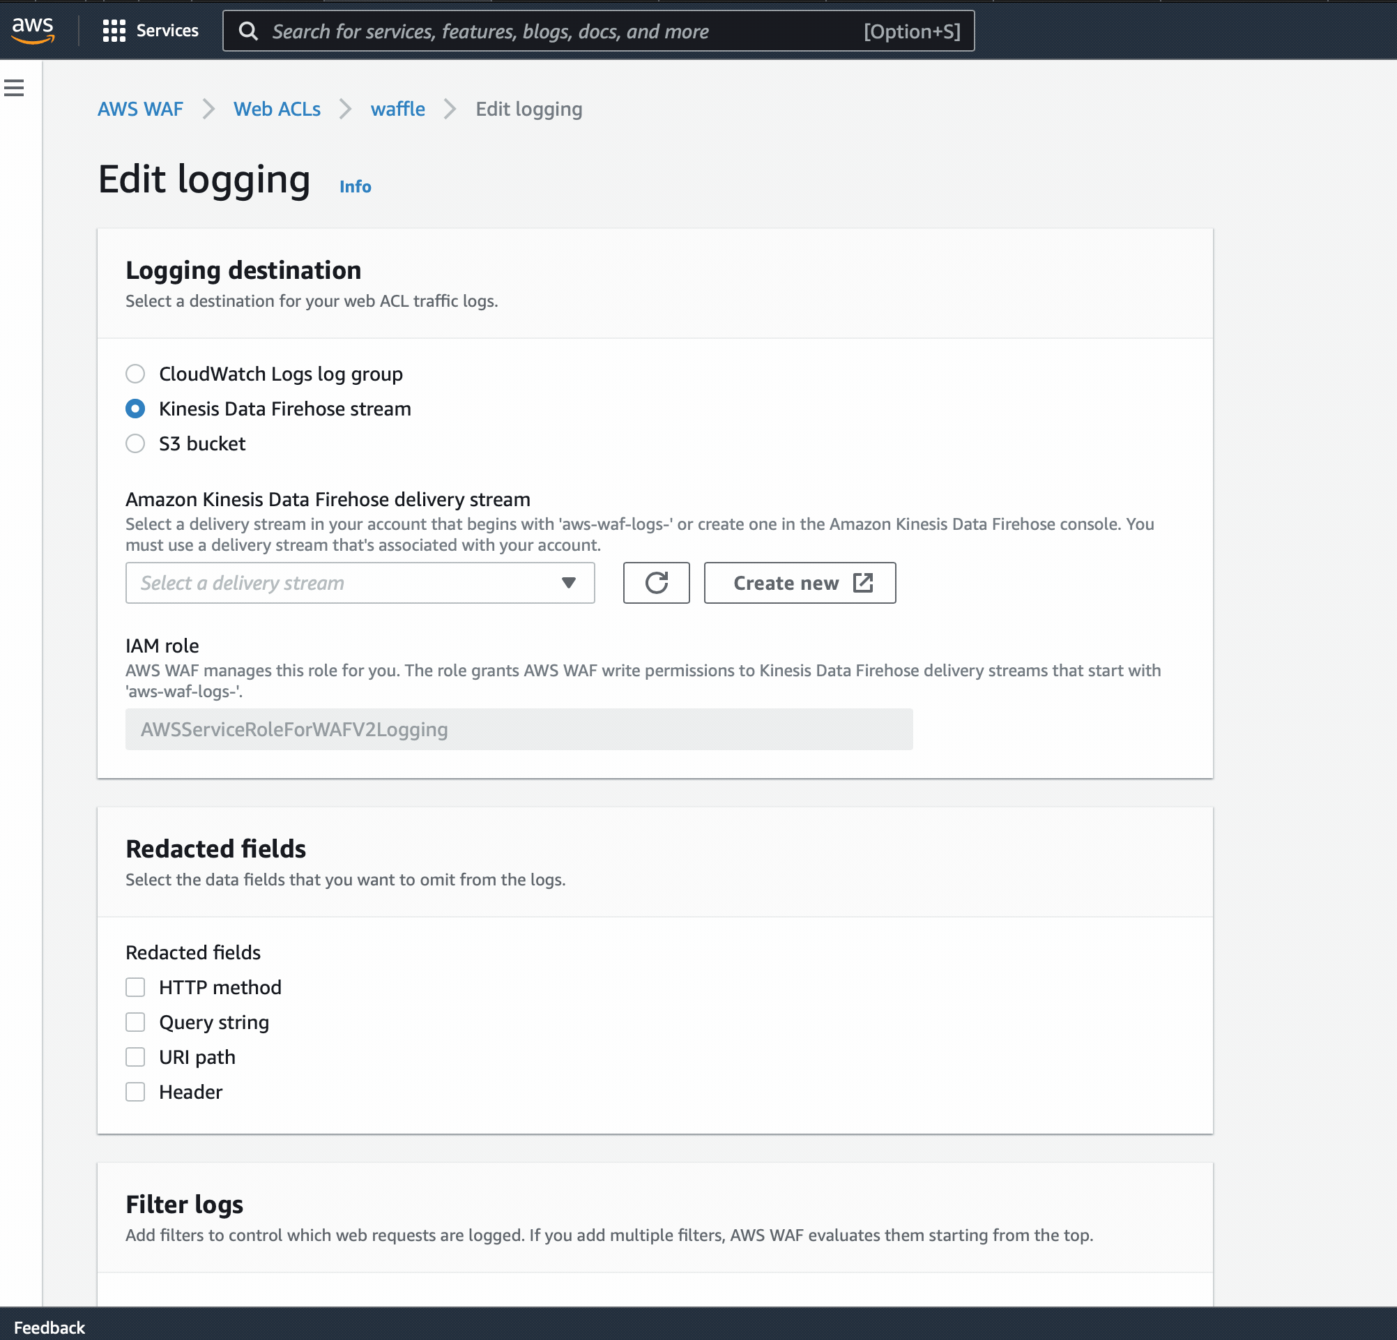The width and height of the screenshot is (1397, 1340).
Task: Expand the Select a delivery stream dropdown
Action: [x=360, y=583]
